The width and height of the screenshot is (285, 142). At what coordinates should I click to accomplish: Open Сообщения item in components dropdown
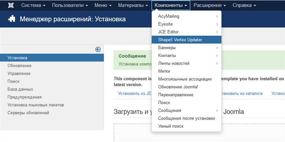click(x=187, y=110)
